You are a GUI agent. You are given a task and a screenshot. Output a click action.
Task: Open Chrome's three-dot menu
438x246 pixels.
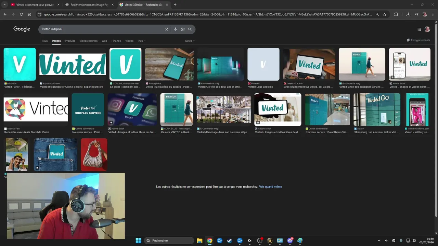tap(433, 14)
